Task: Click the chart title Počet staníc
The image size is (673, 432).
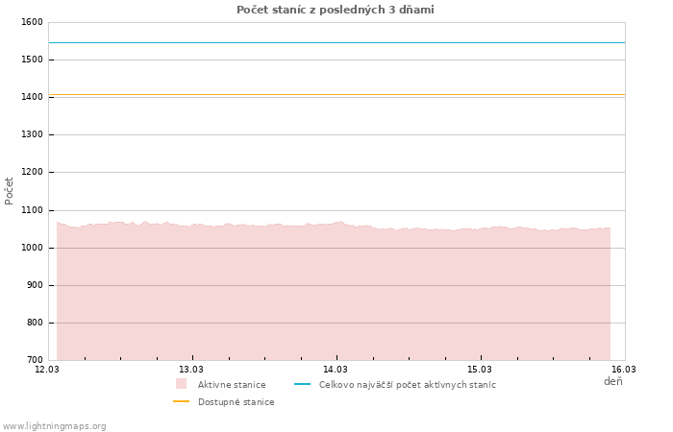Action: point(336,10)
